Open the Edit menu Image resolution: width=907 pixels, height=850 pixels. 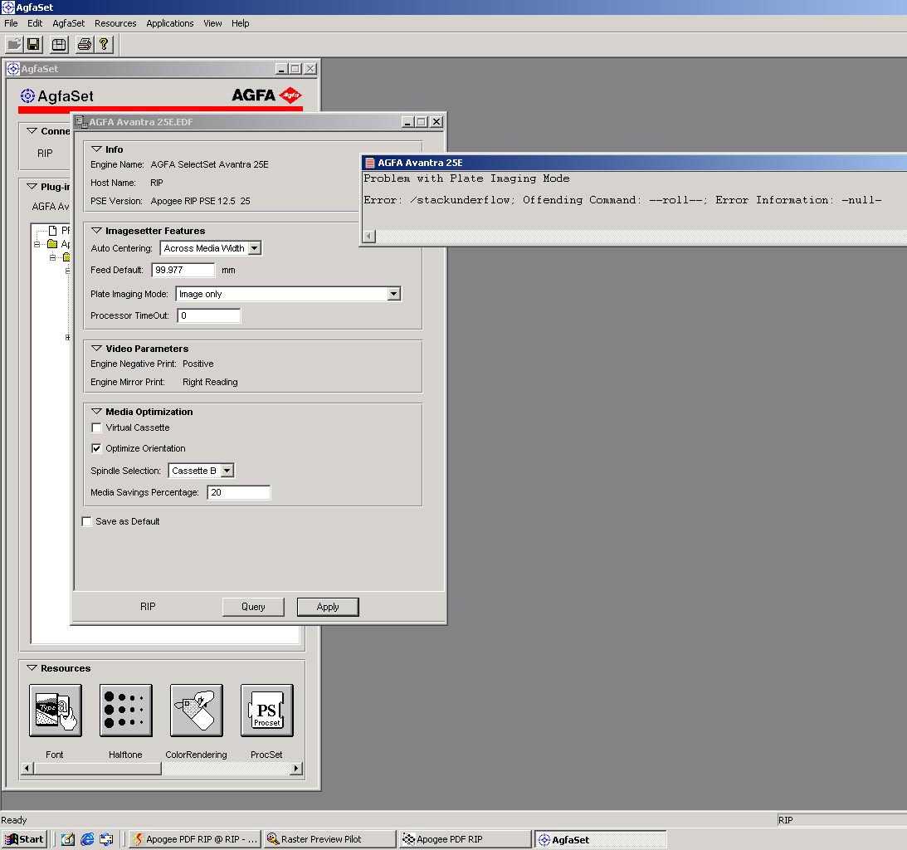(35, 23)
